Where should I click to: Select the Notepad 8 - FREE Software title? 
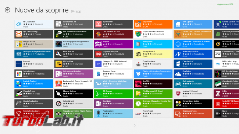point(115,61)
